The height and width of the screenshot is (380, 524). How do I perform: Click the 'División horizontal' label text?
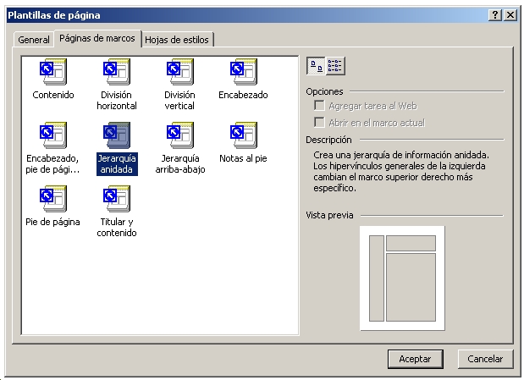[x=117, y=100]
